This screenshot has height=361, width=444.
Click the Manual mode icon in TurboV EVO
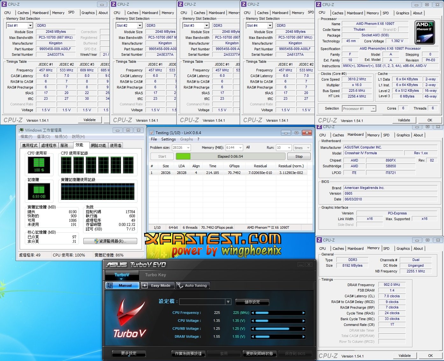(110, 285)
